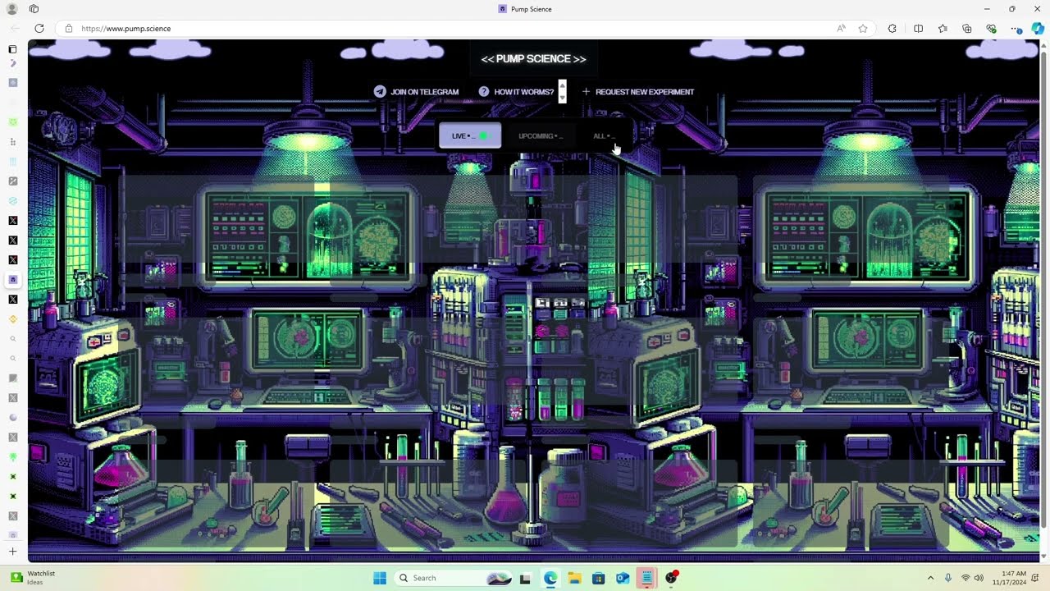Add a new vertical tab with plus
This screenshot has width=1050, height=591.
[12, 552]
